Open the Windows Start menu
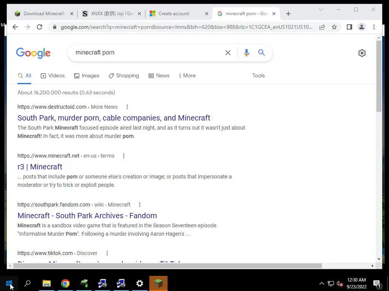This screenshot has height=291, width=389. point(9,283)
